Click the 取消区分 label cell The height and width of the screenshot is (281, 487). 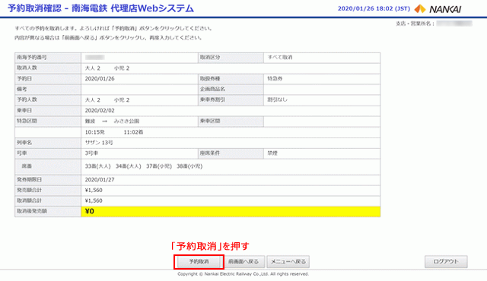coord(231,58)
